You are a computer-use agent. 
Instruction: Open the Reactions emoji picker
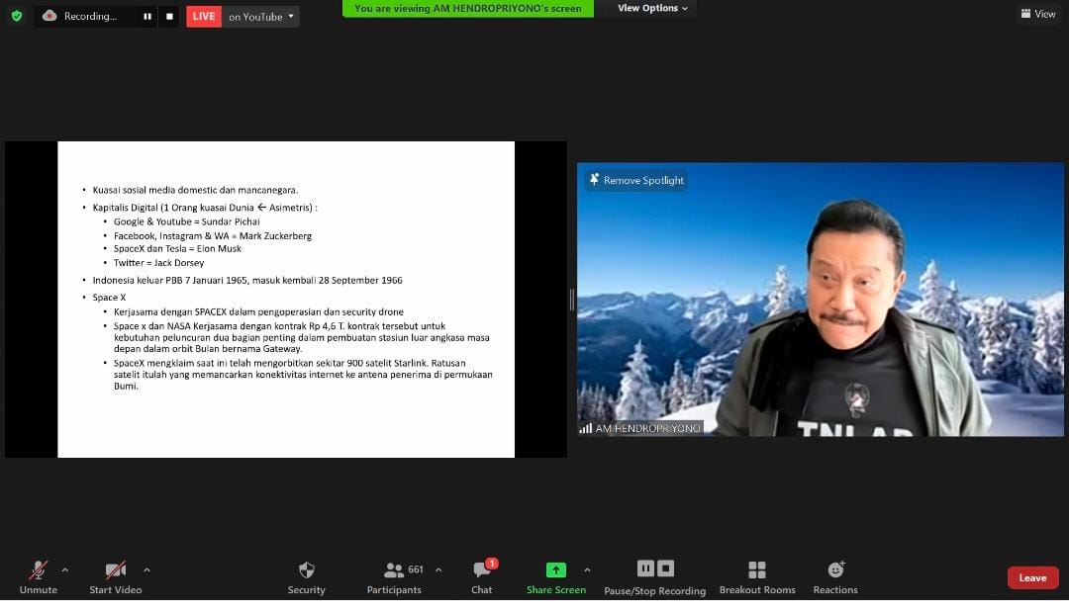[835, 576]
